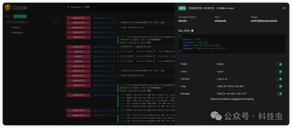Click the value "2026-07-10T14:06:10Z" in table

click(x=230, y=86)
